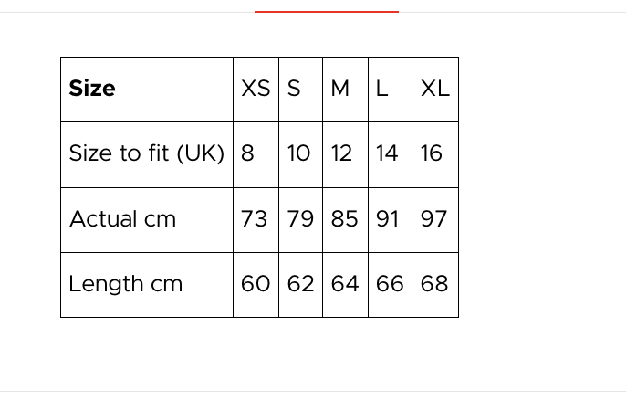Click the S size column header
The height and width of the screenshot is (411, 626).
(x=294, y=89)
